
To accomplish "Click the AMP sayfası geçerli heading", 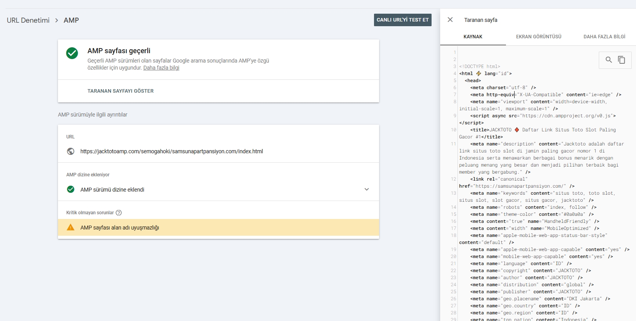I will click(119, 51).
